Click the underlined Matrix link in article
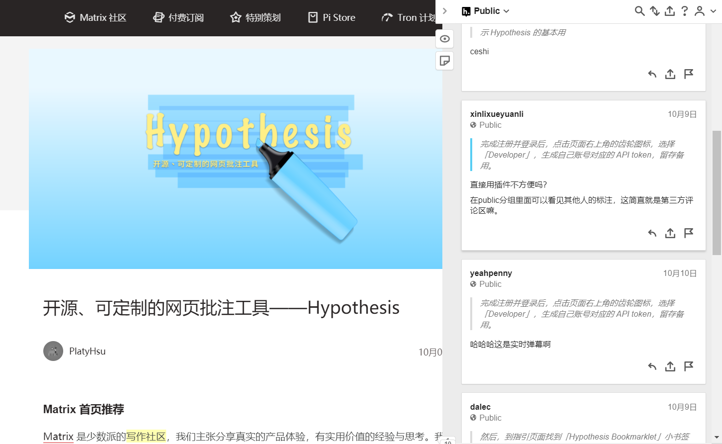The width and height of the screenshot is (722, 444). pos(58,437)
